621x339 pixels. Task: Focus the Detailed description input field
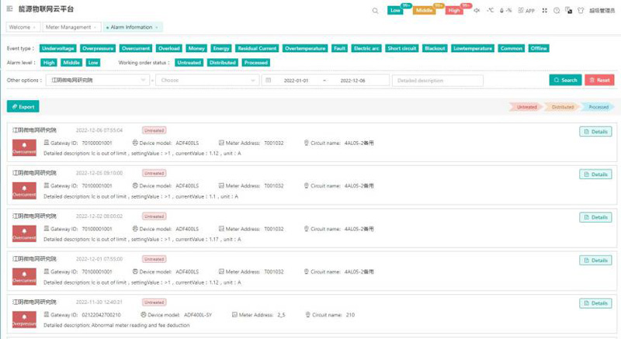coord(438,80)
